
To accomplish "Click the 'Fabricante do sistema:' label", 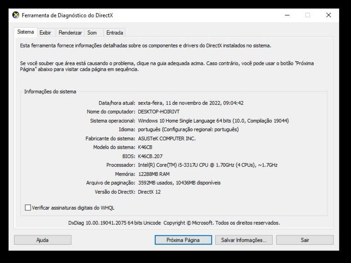I will [110, 139].
